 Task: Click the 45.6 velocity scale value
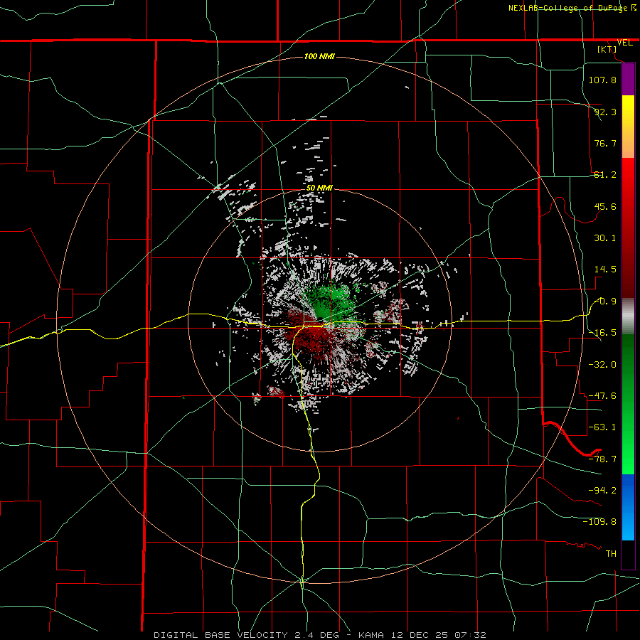click(x=605, y=206)
